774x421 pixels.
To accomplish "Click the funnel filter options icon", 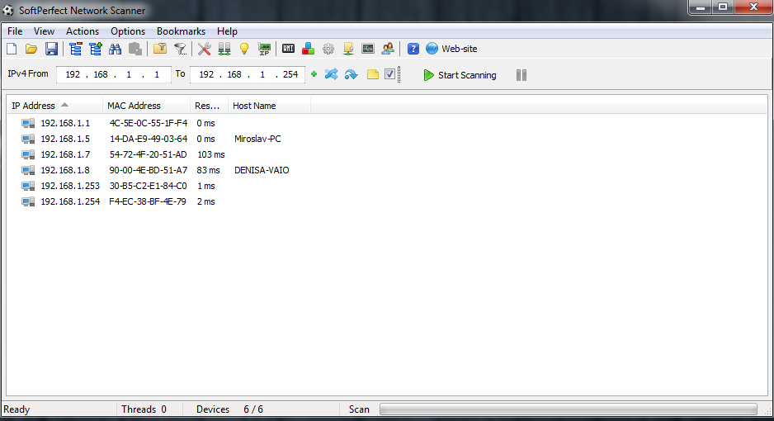I will (x=180, y=49).
